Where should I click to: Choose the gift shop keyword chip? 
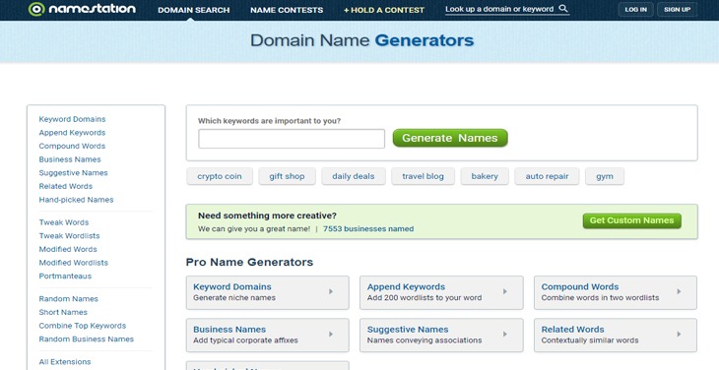(287, 176)
